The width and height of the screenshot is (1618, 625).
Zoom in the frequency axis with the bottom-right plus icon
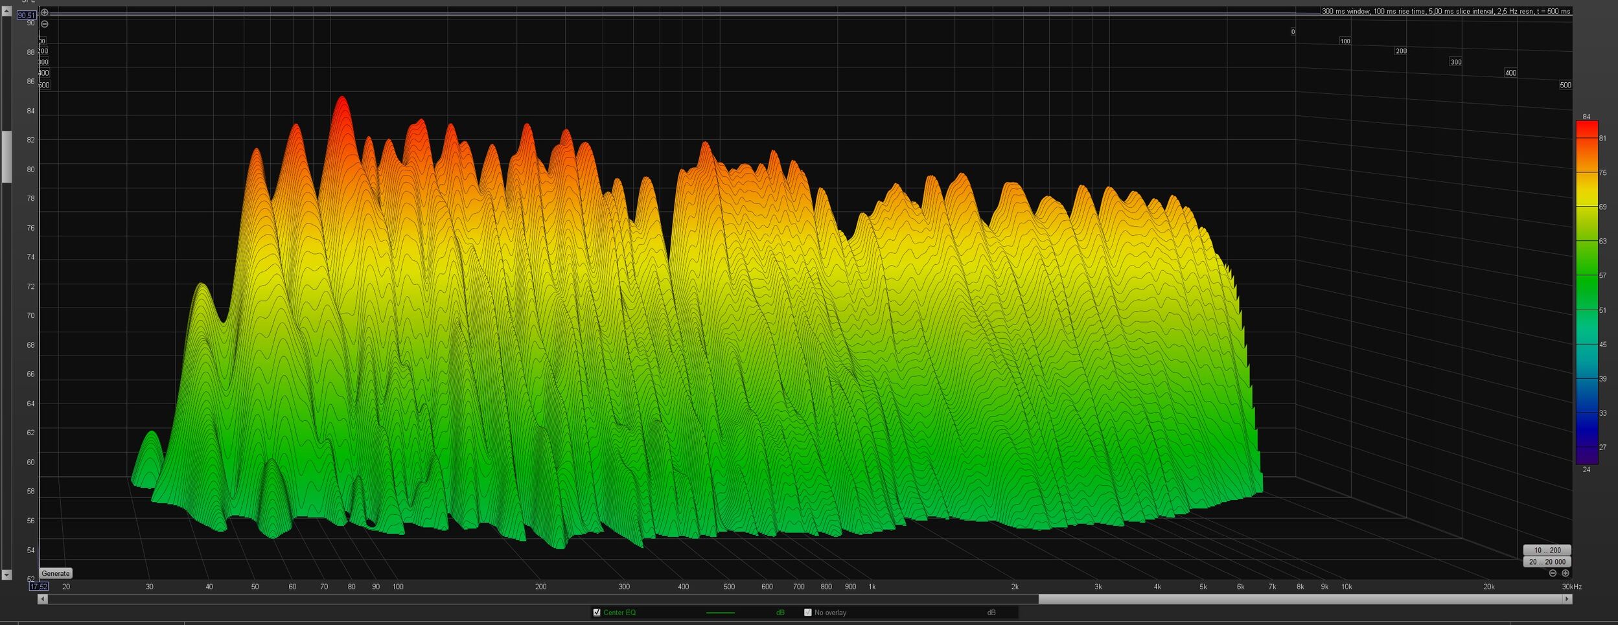coord(1566,573)
